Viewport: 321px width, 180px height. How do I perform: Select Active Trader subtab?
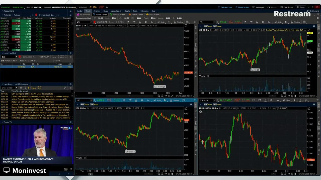(136, 14)
